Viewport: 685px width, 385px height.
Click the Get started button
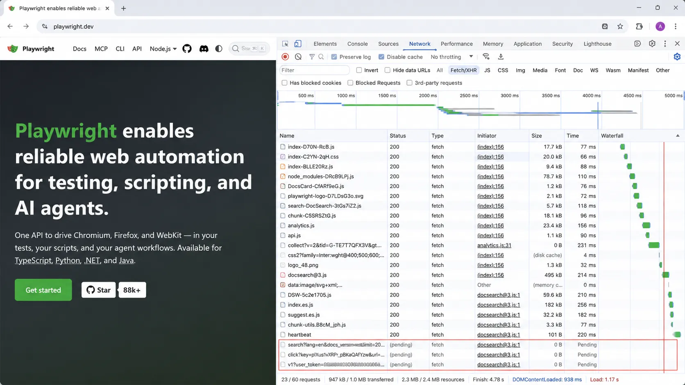point(43,290)
